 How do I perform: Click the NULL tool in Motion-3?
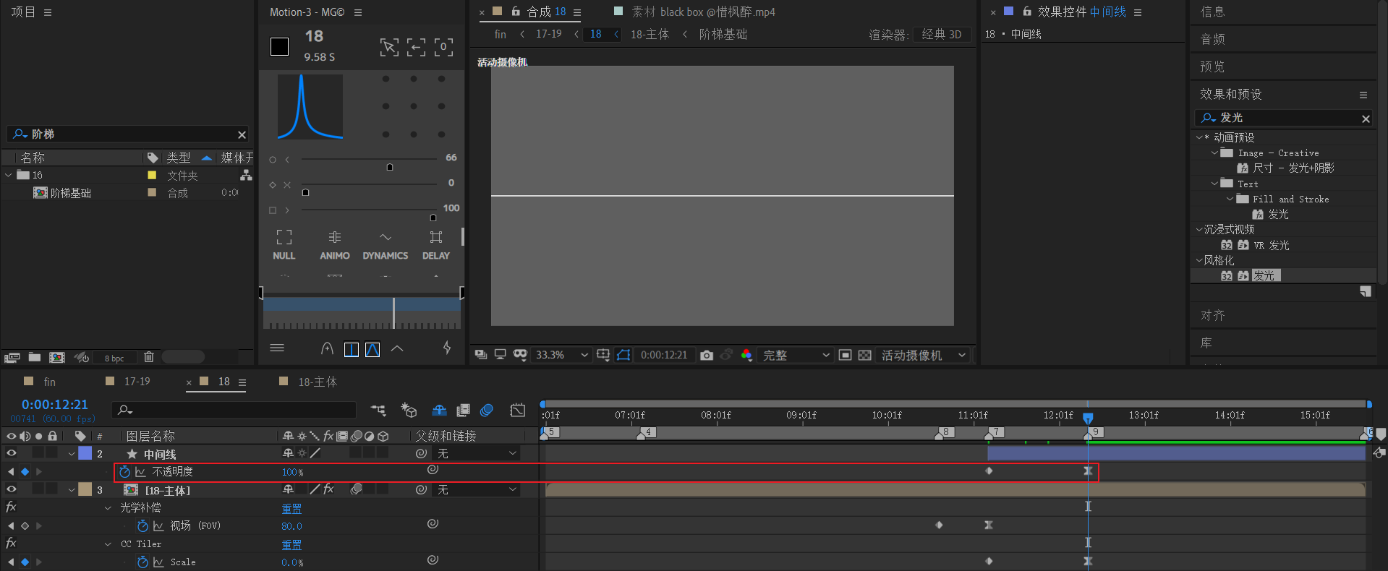pos(284,245)
